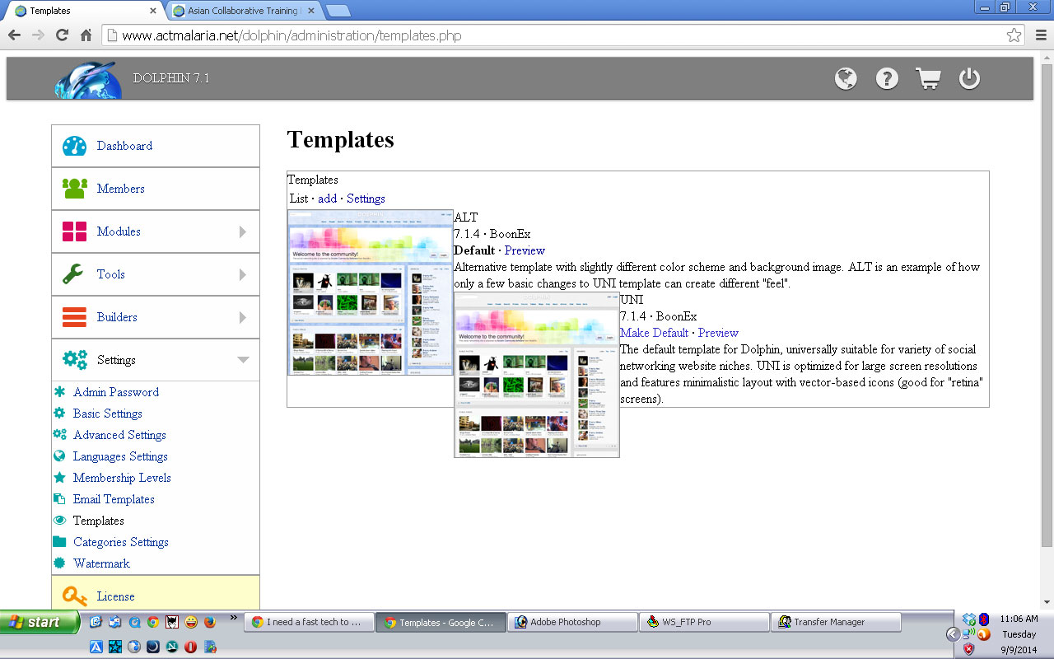This screenshot has height=659, width=1054.
Task: Open the Admin Password settings link
Action: coord(116,392)
